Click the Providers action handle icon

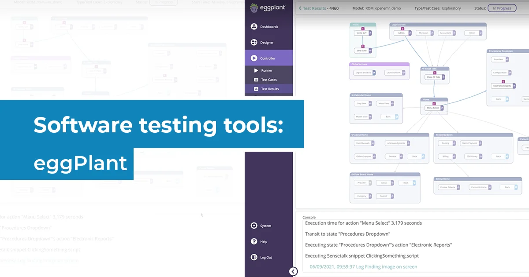pyautogui.click(x=508, y=59)
